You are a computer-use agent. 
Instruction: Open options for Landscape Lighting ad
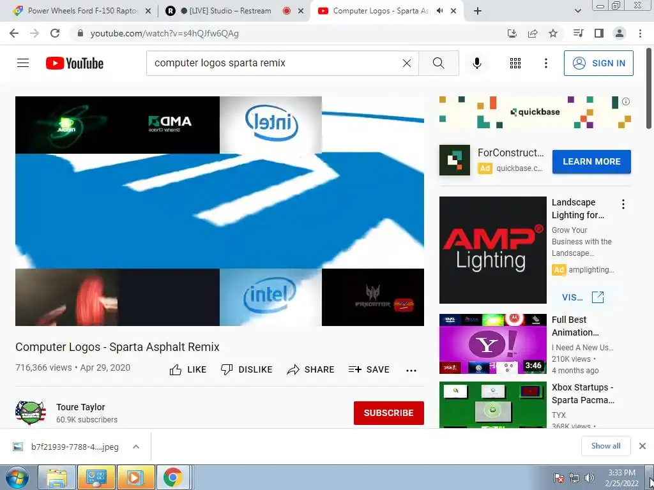(x=623, y=204)
